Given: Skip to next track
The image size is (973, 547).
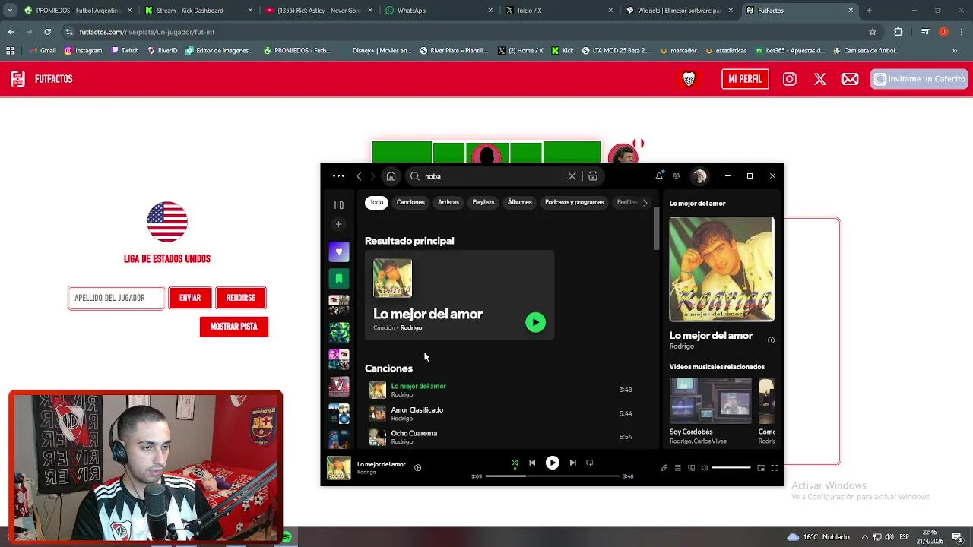Looking at the screenshot, I should click(573, 463).
